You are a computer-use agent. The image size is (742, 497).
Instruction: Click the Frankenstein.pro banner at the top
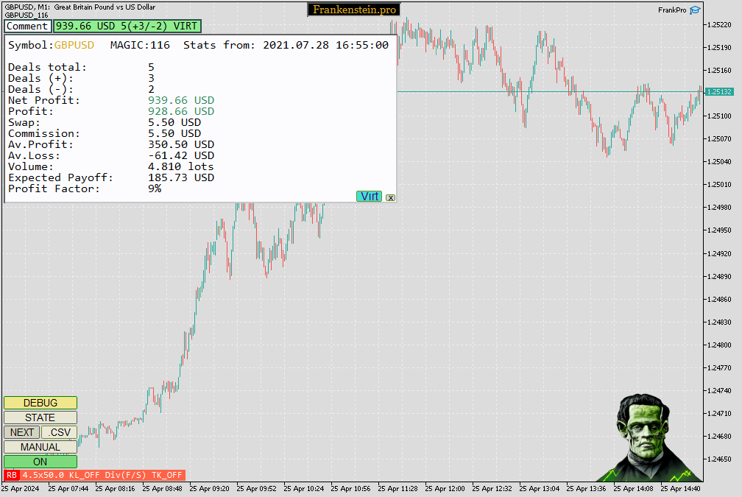353,10
